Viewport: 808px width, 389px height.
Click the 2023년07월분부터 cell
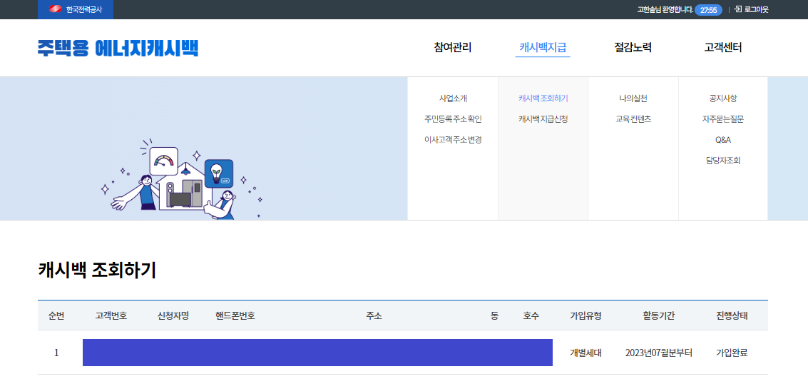tap(658, 353)
